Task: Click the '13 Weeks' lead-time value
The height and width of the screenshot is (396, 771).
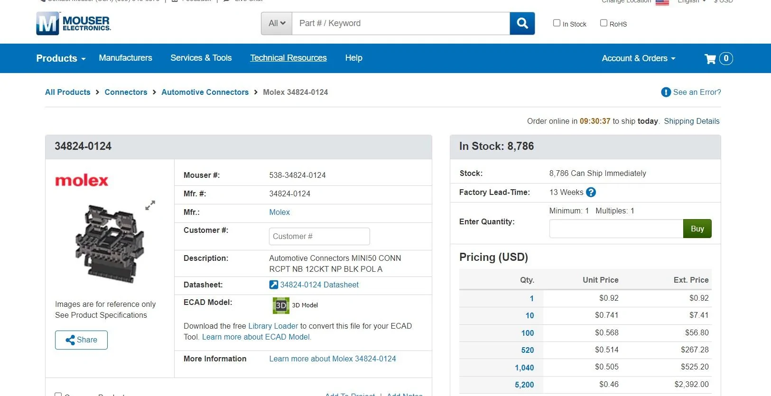Action: coord(567,192)
